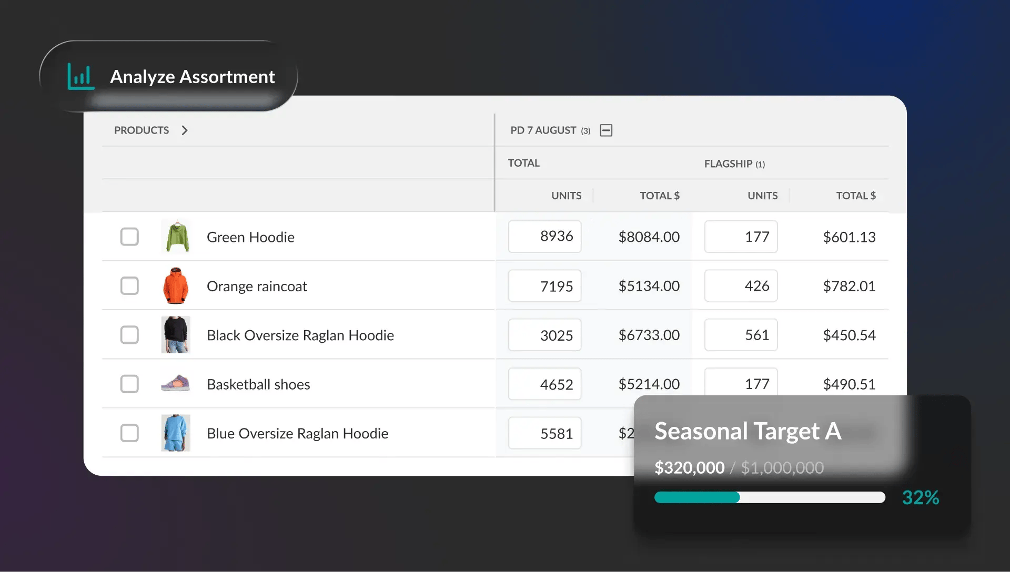Collapse the PD 7 August group
The width and height of the screenshot is (1010, 572).
606,130
